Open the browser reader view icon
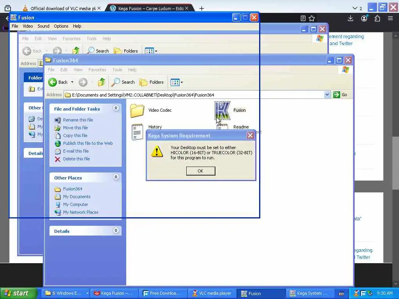The image size is (399, 299). 303,18
